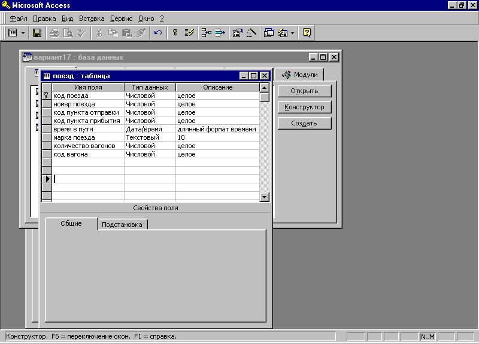Click description 'длинный формат времени'
The image size is (479, 344).
pos(217,129)
